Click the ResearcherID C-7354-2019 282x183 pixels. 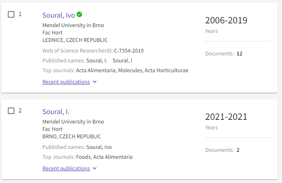point(129,51)
